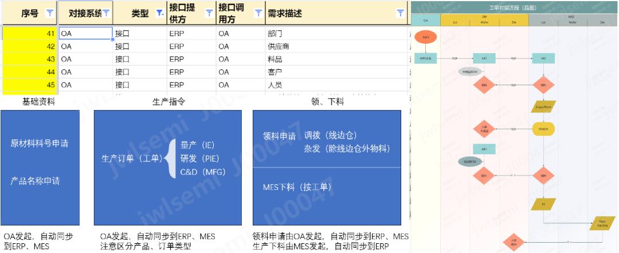The width and height of the screenshot is (619, 253).
Task: Select the selected OA cell in row 41
Action: click(86, 33)
